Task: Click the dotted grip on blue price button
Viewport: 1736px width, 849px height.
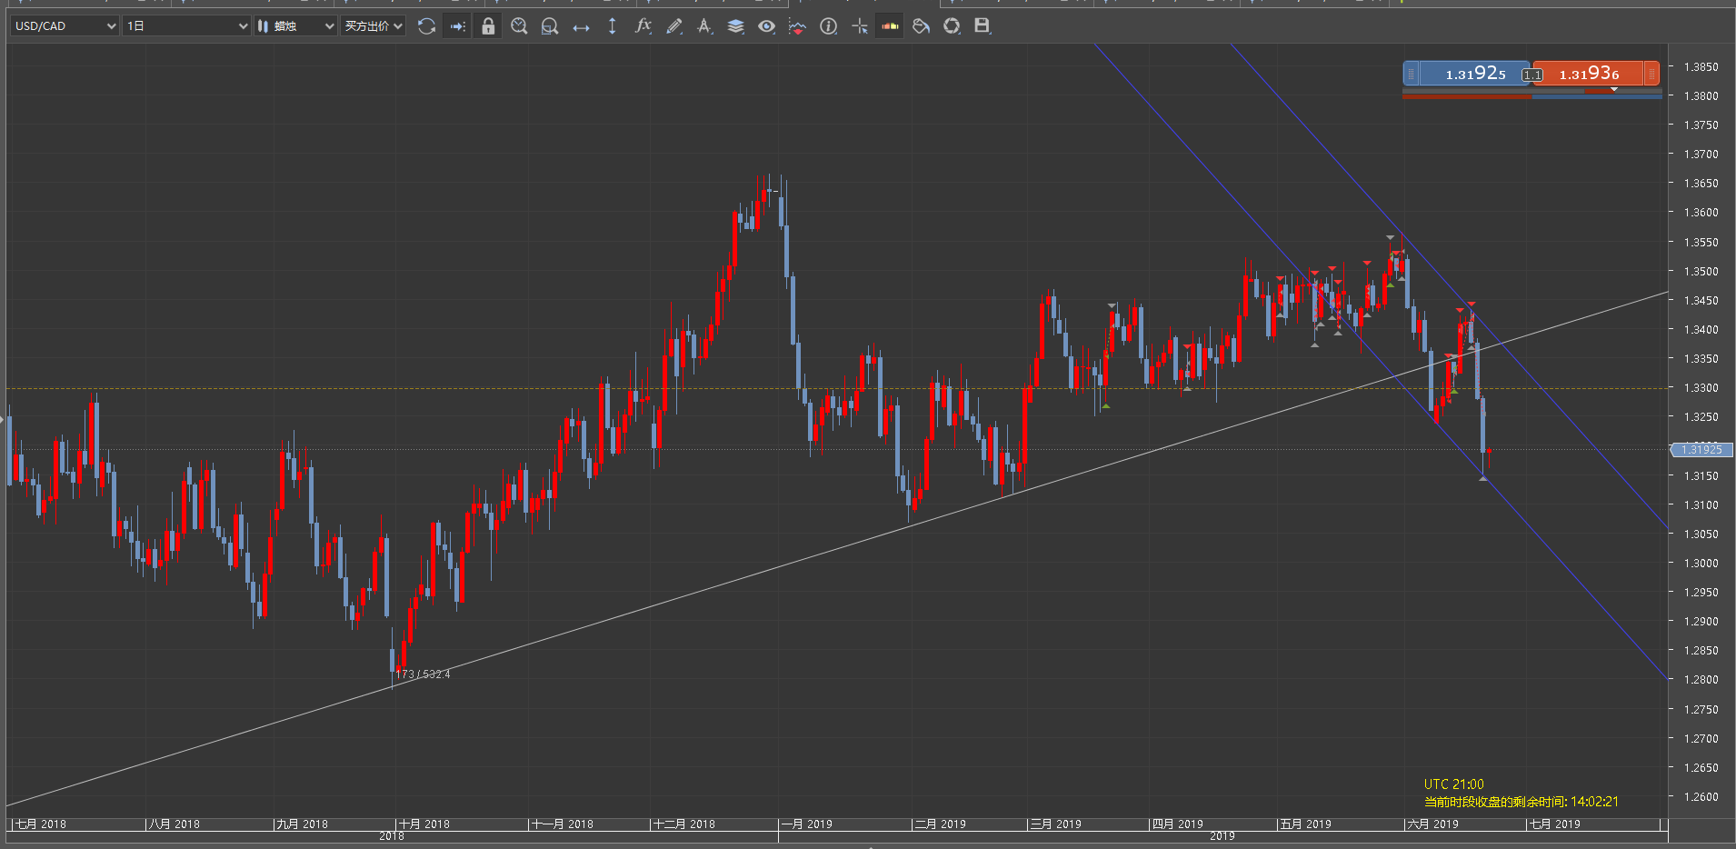Action: coord(1411,74)
